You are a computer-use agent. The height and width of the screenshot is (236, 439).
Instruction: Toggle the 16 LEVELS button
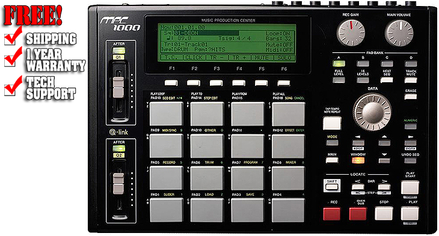point(363,80)
